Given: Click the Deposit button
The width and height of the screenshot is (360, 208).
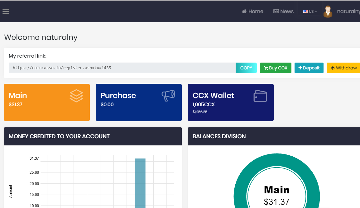Looking at the screenshot, I should (309, 68).
